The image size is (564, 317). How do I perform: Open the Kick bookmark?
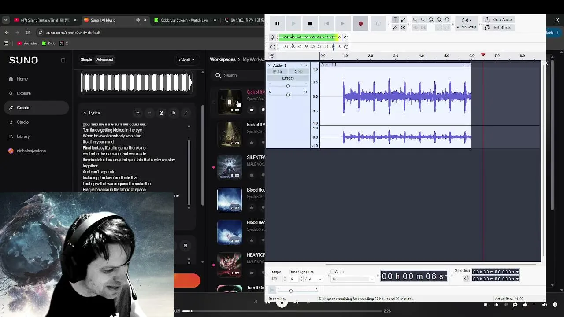pyautogui.click(x=48, y=43)
